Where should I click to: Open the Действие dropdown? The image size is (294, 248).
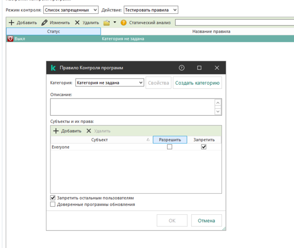[151, 10]
